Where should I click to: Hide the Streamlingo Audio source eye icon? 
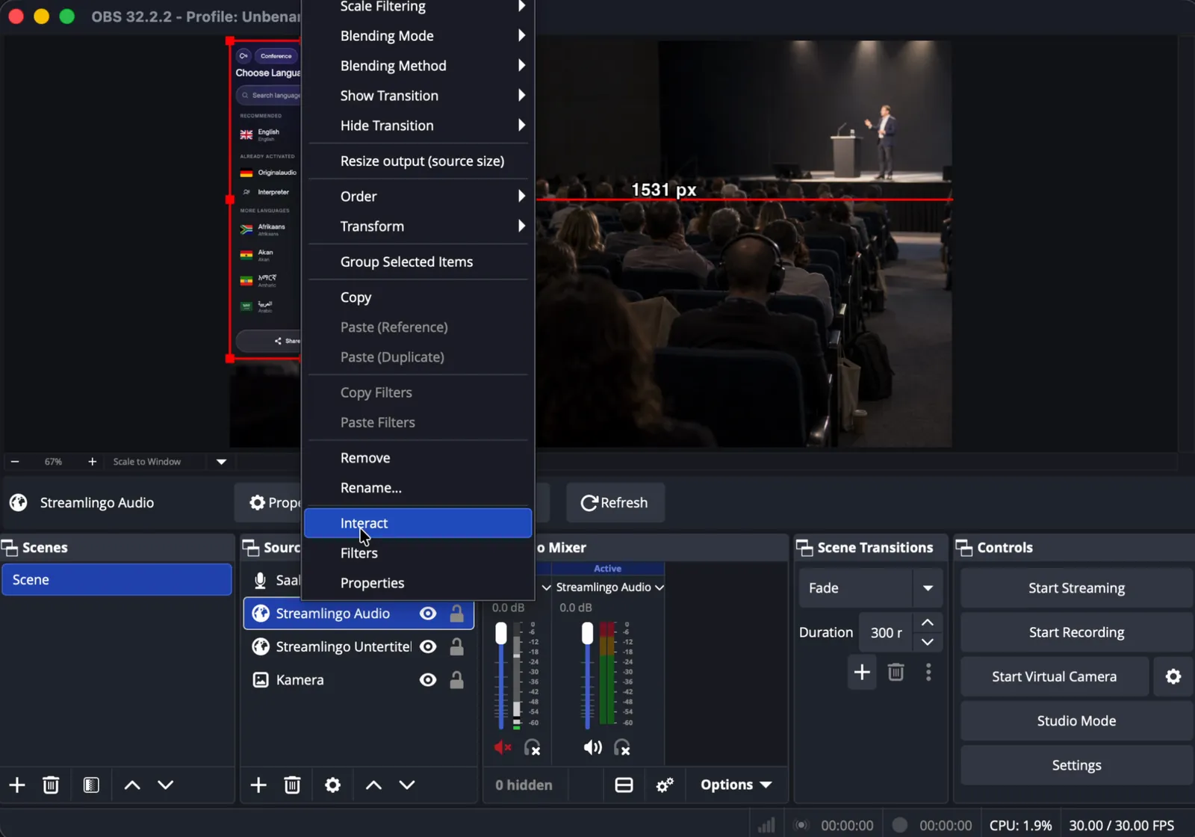[428, 614]
